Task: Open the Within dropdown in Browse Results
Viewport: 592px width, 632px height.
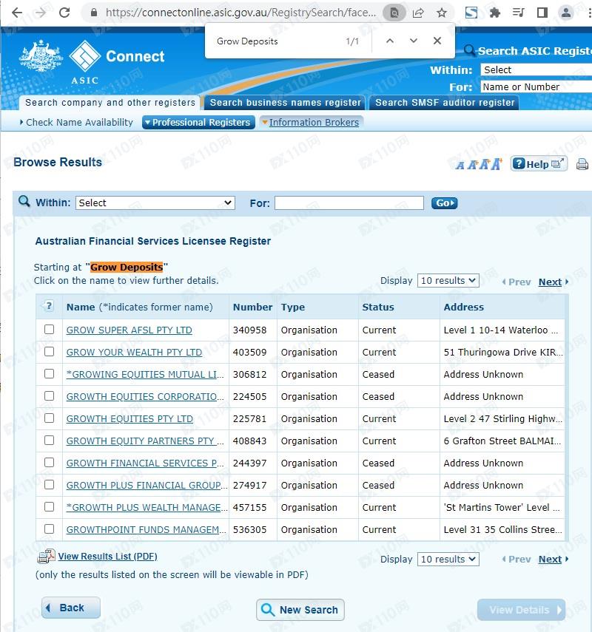Action: coord(155,203)
